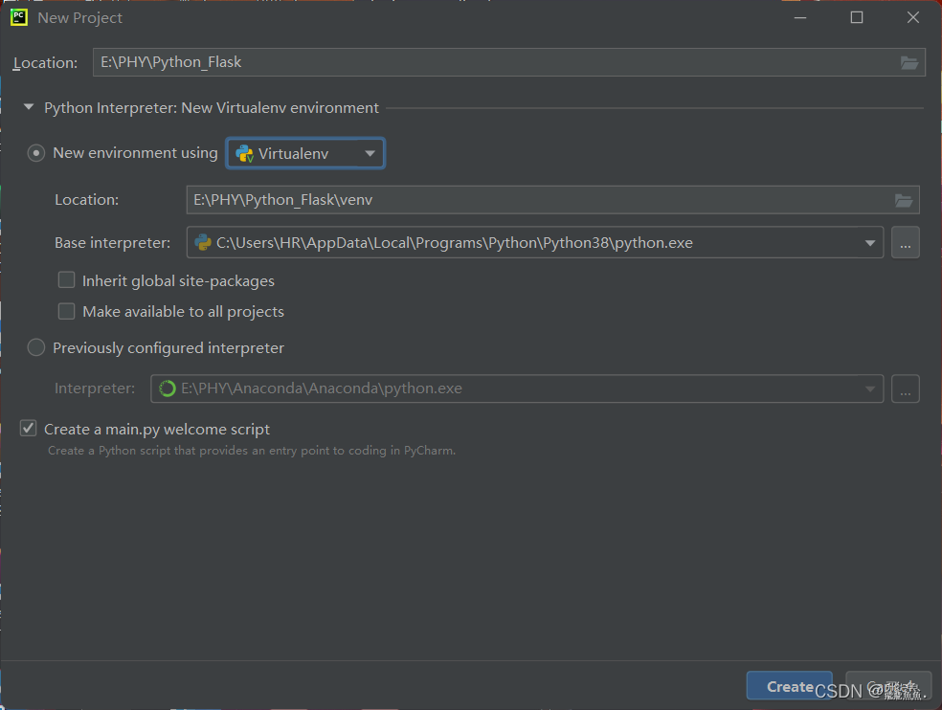This screenshot has height=710, width=942.
Task: Uncheck Create a main.py welcome script
Action: (x=28, y=429)
